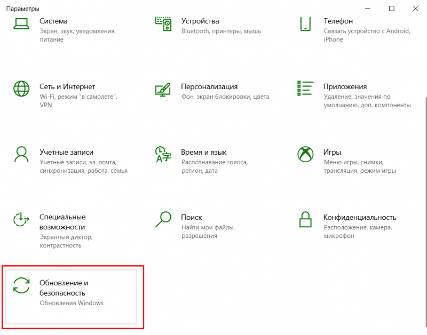
Task: Click the Обновление и безопасность refresh icon
Action: pos(21,285)
